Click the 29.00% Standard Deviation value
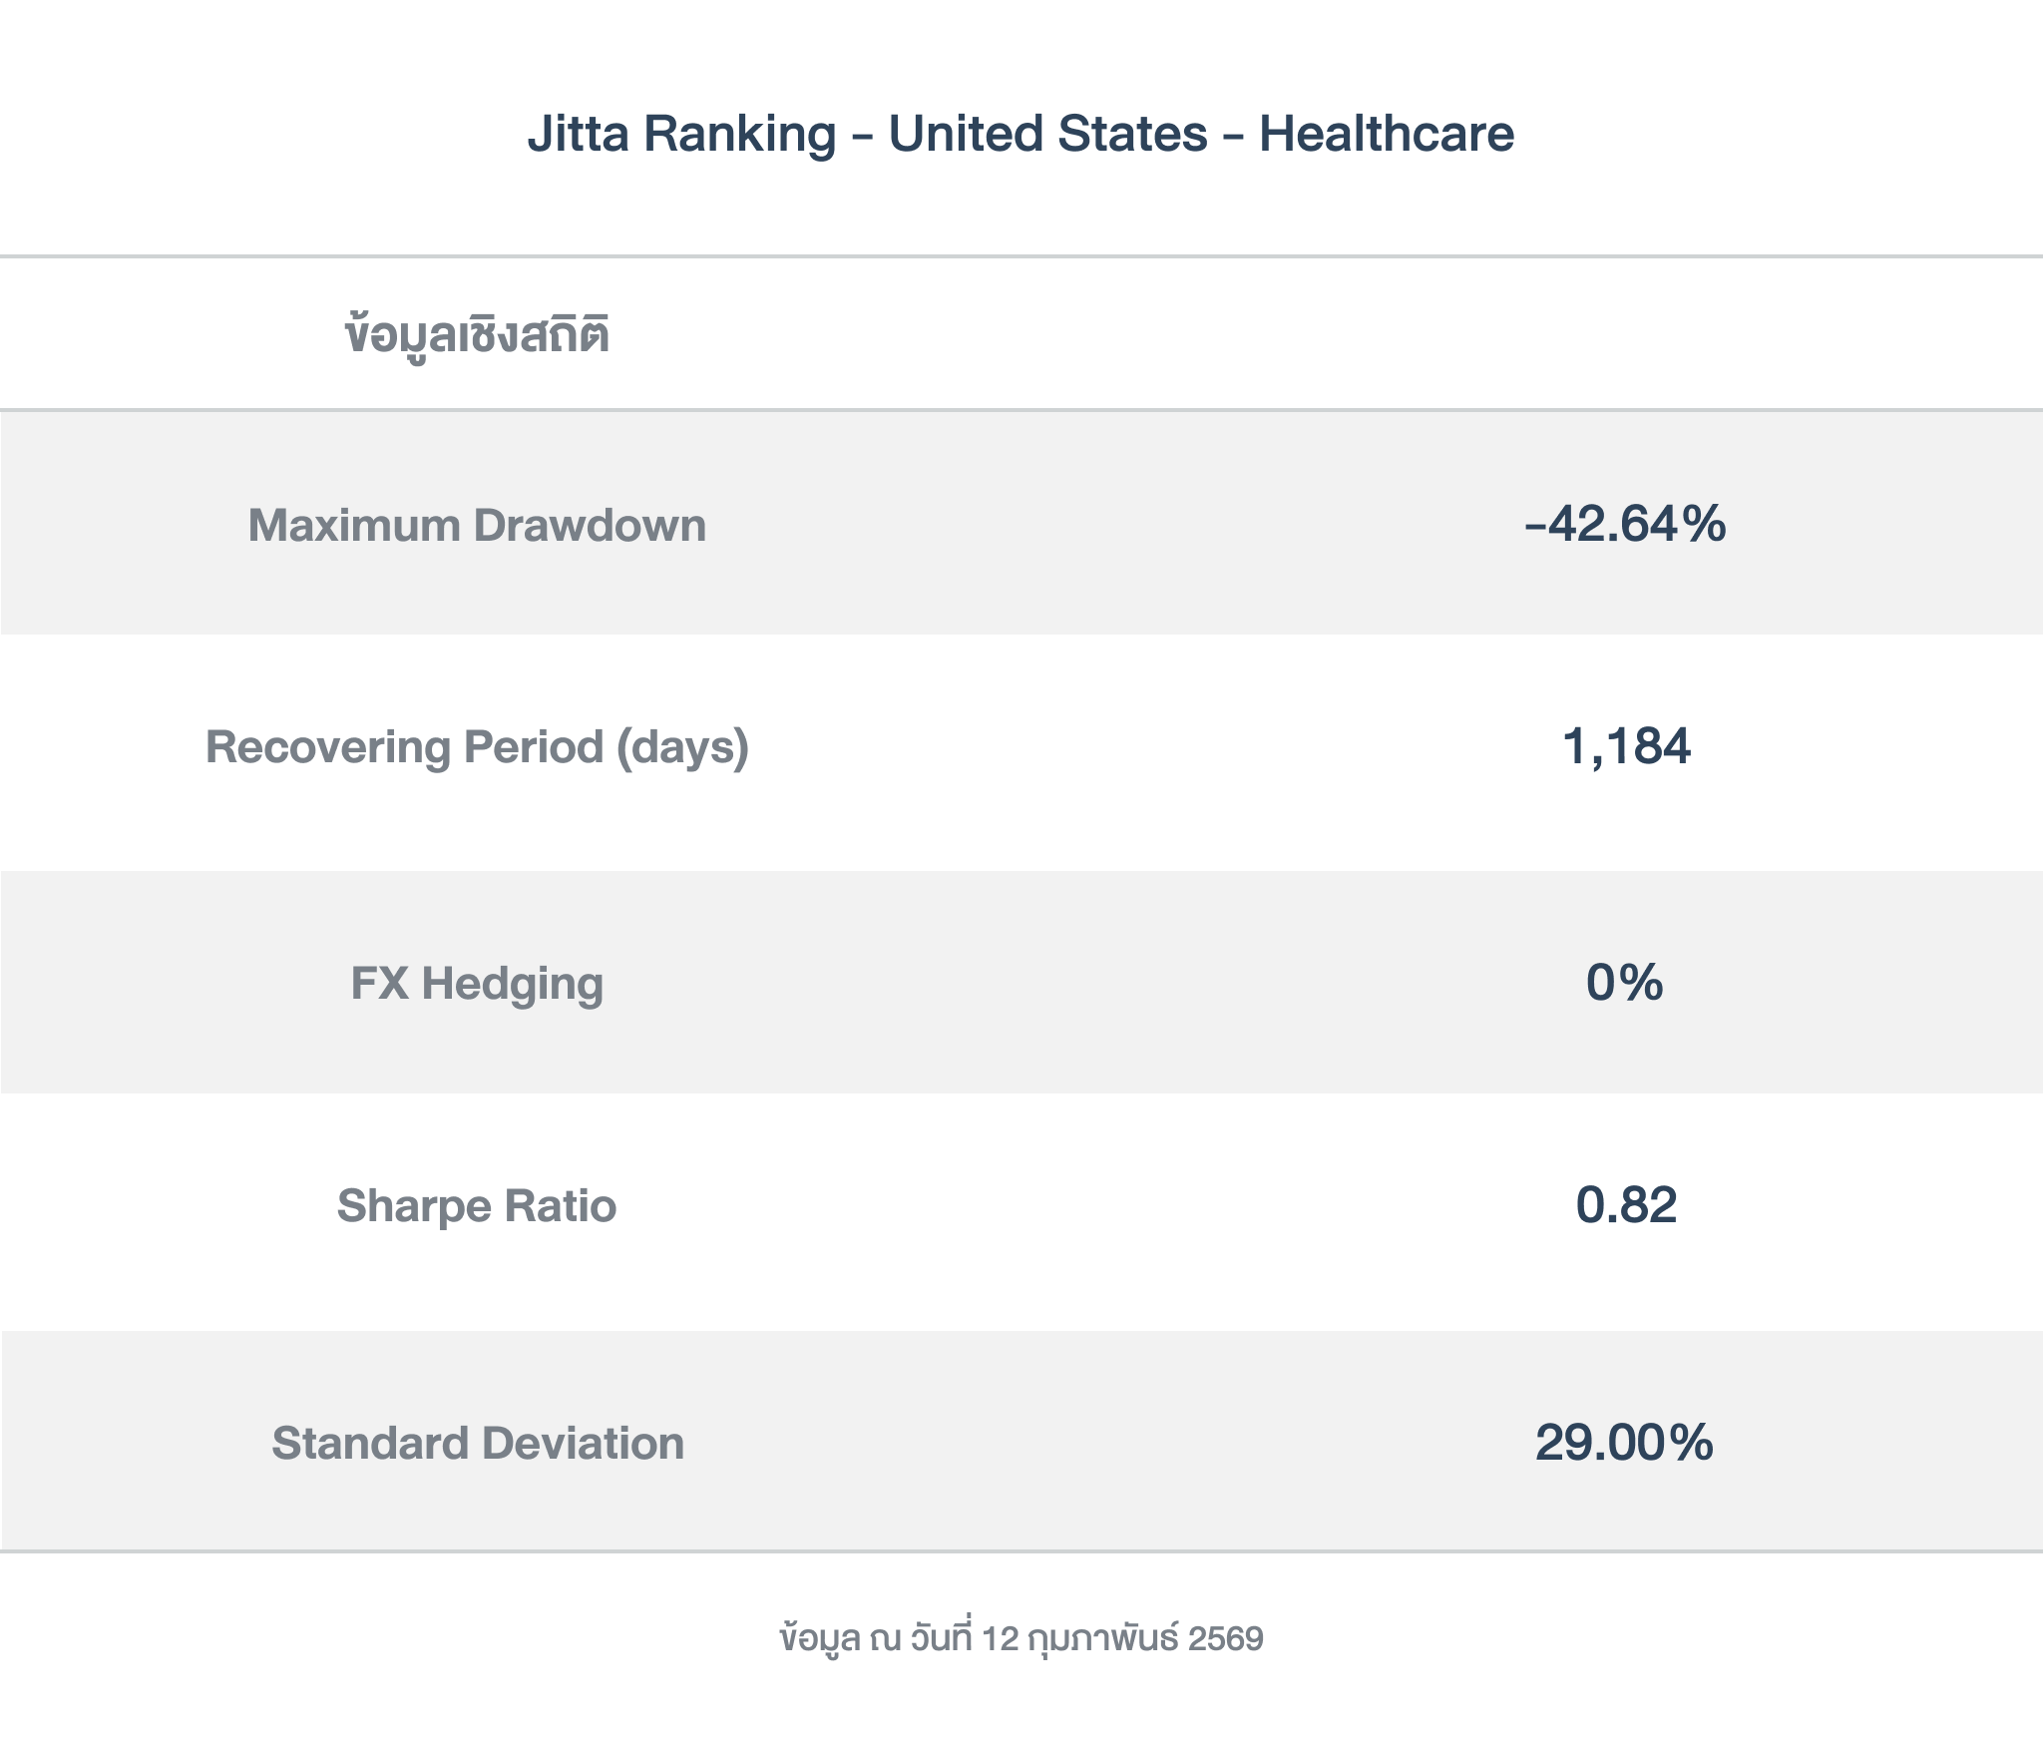 (1624, 1443)
